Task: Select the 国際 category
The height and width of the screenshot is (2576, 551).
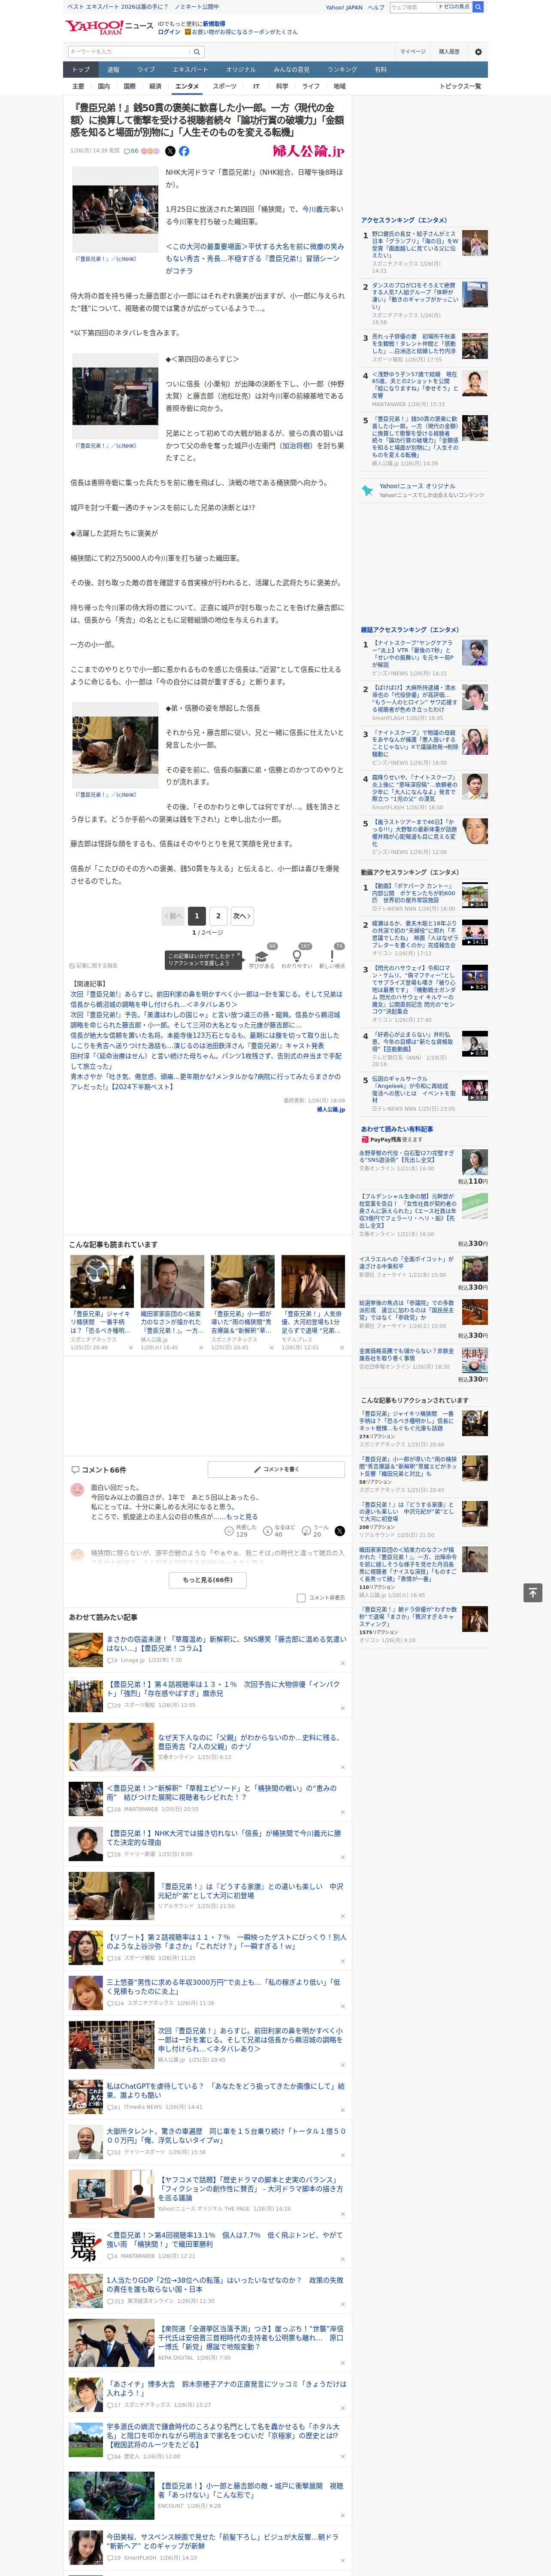Action: (x=129, y=86)
